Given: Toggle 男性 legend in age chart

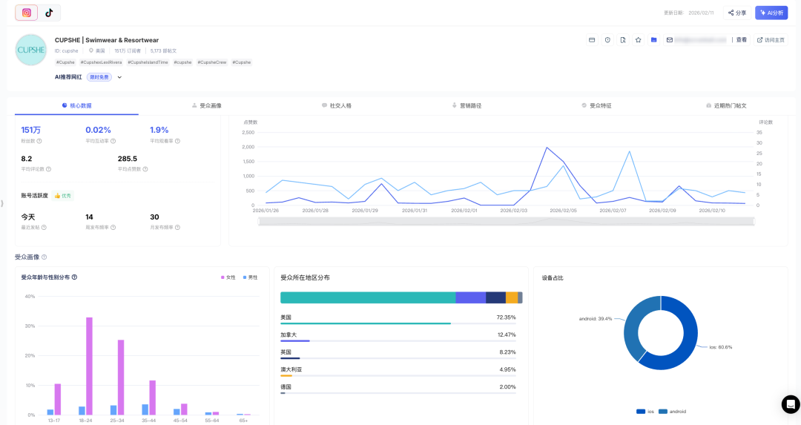Looking at the screenshot, I should click(x=250, y=277).
